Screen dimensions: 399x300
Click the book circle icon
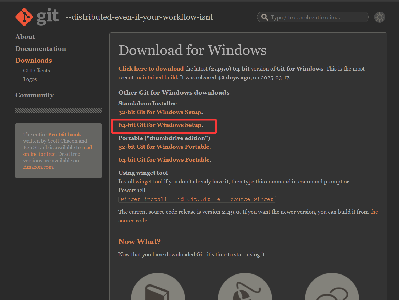(158, 287)
